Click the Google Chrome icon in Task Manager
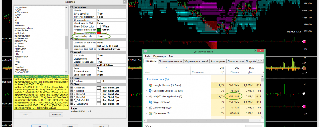319x127 pixels. [151, 85]
